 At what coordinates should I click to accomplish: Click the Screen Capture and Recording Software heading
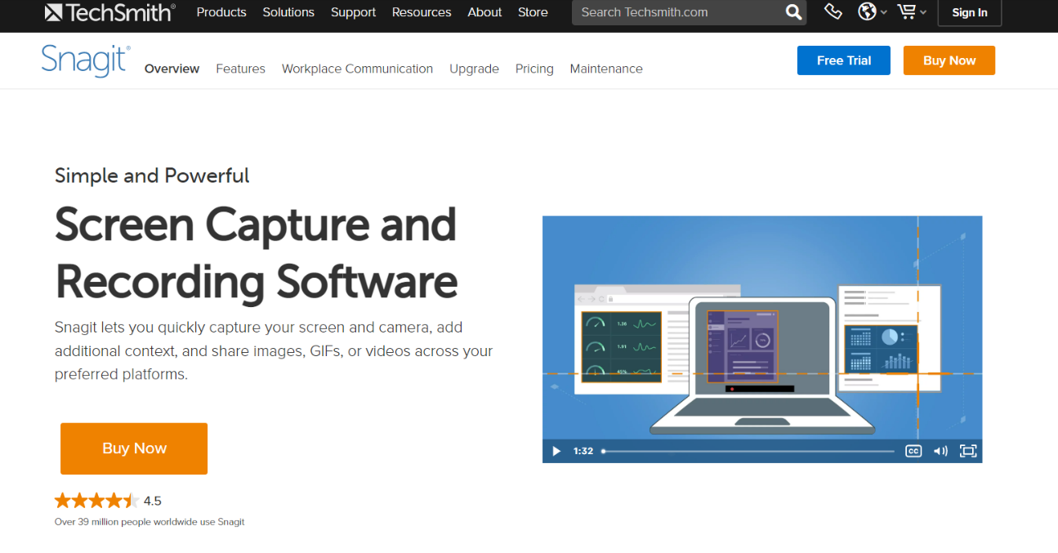click(256, 252)
